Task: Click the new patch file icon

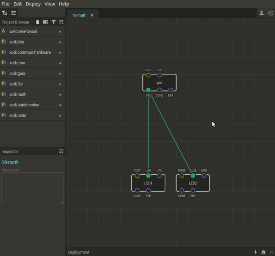Action: pyautogui.click(x=38, y=22)
